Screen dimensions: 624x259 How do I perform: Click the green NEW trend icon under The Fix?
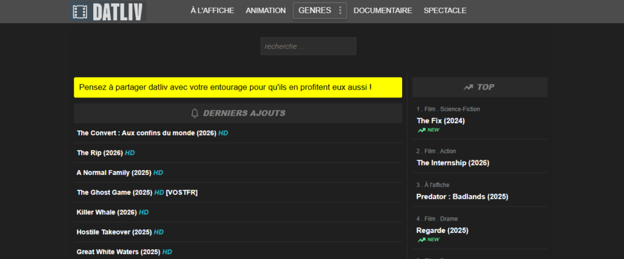tap(421, 130)
